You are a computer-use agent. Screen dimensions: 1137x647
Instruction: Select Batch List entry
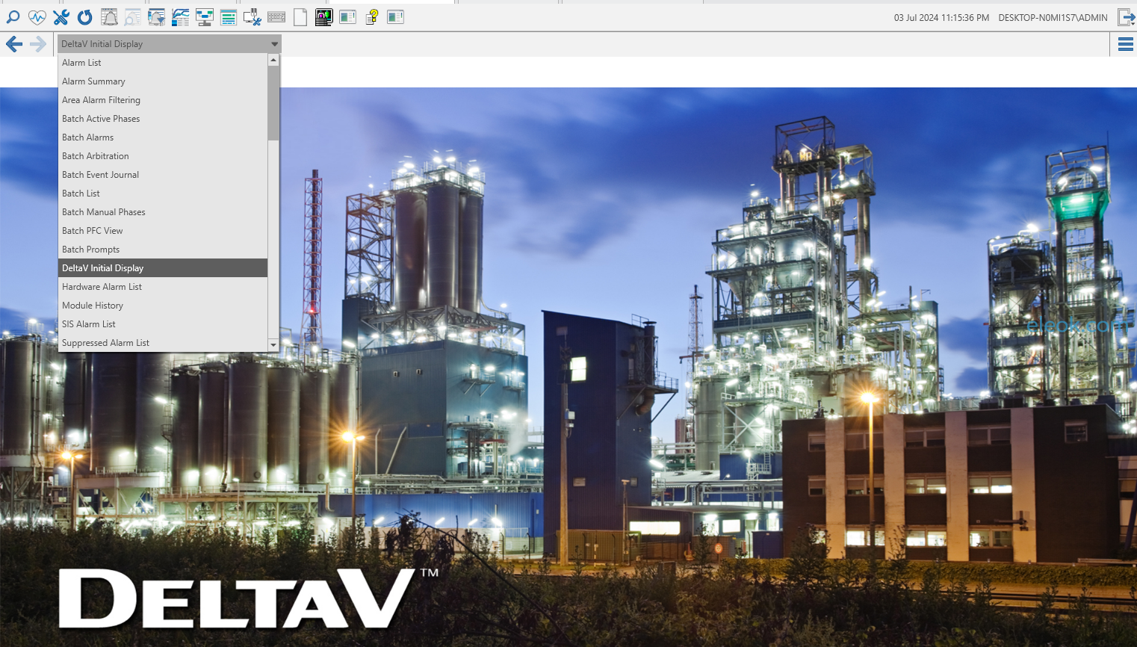pos(163,194)
